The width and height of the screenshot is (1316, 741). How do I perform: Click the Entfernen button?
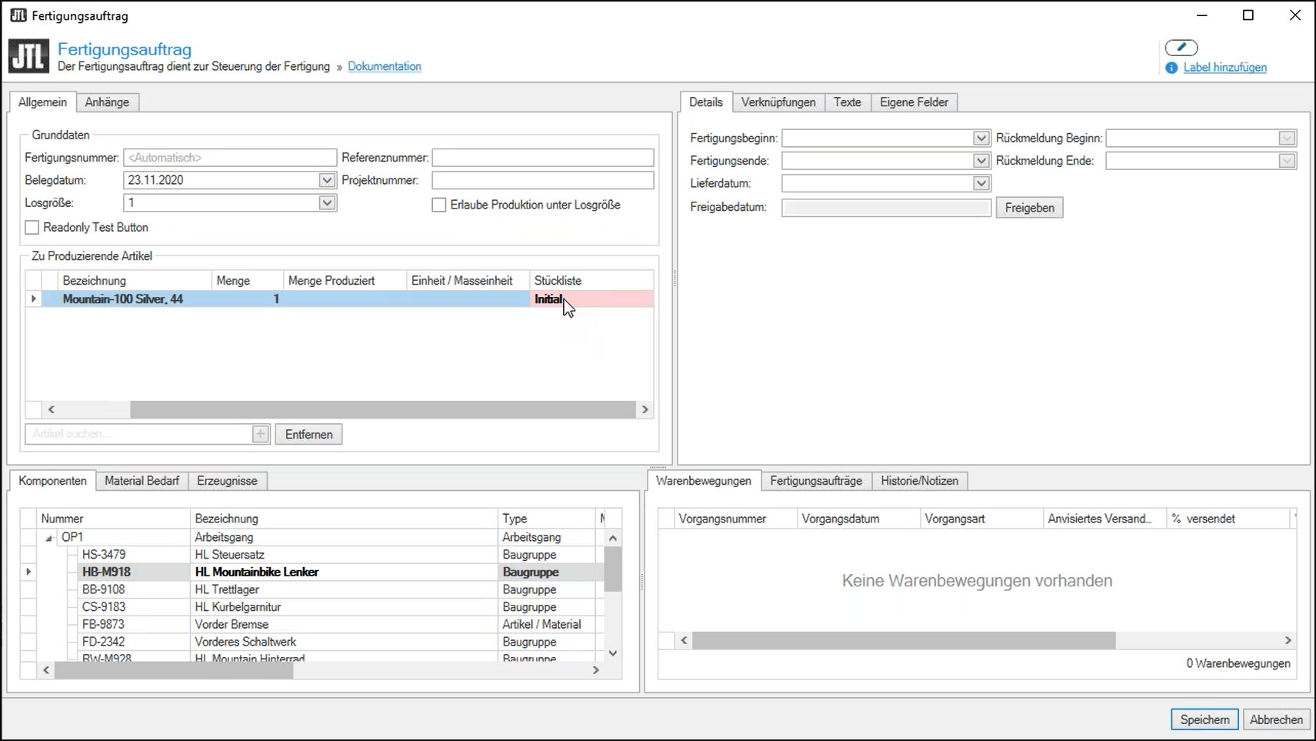coord(308,433)
